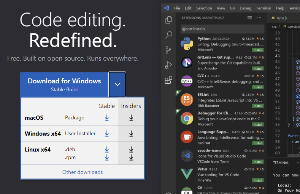Open the Debug menu
Screen dimensions: 300x194
point(246,8)
